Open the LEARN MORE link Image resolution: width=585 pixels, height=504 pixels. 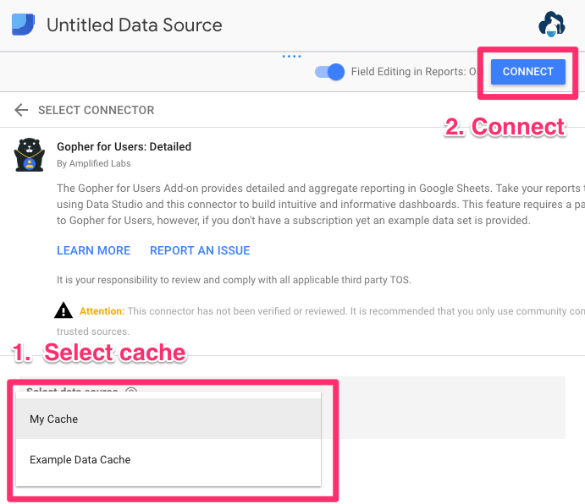(93, 250)
